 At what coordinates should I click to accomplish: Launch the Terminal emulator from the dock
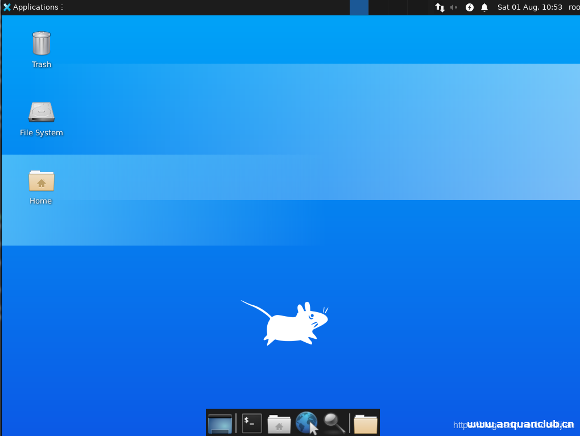pyautogui.click(x=252, y=423)
